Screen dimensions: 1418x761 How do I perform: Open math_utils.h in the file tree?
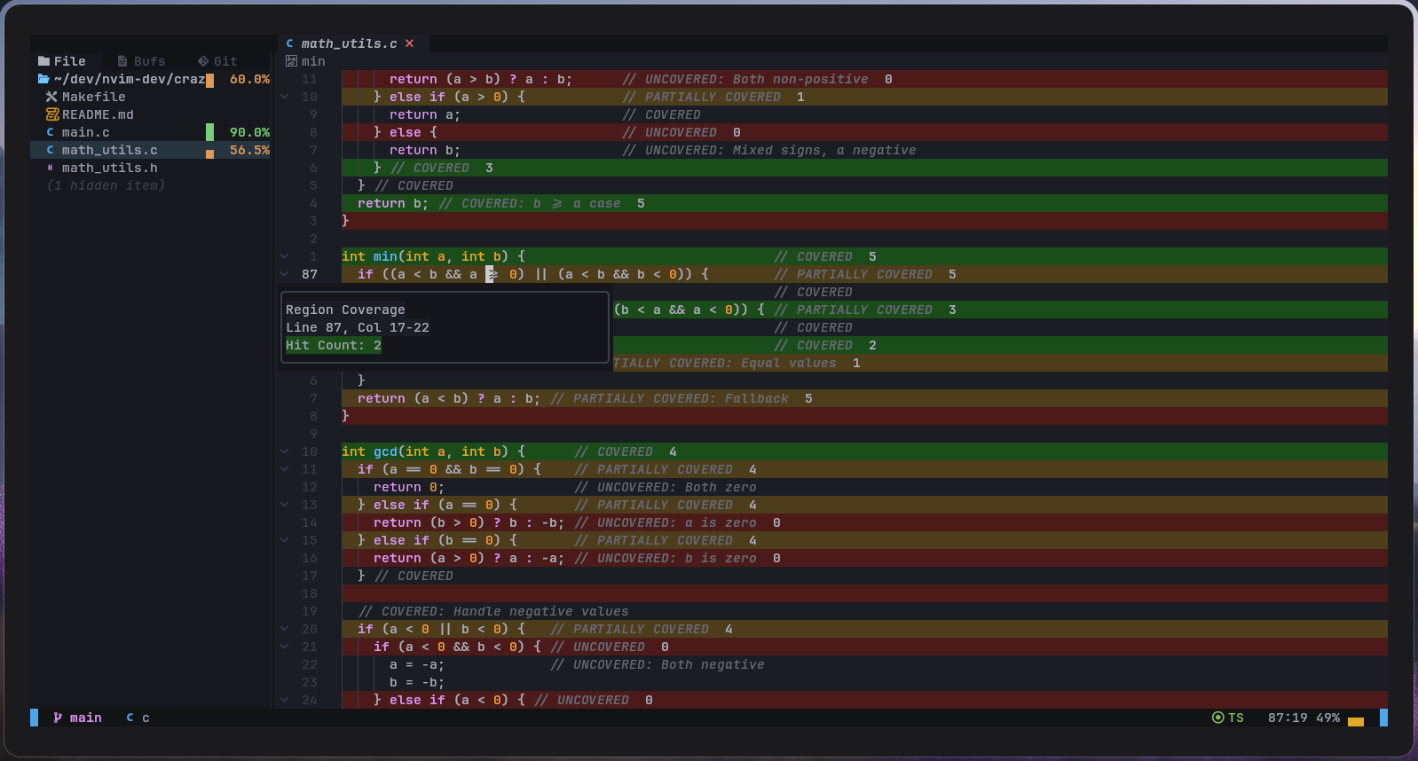pos(109,168)
